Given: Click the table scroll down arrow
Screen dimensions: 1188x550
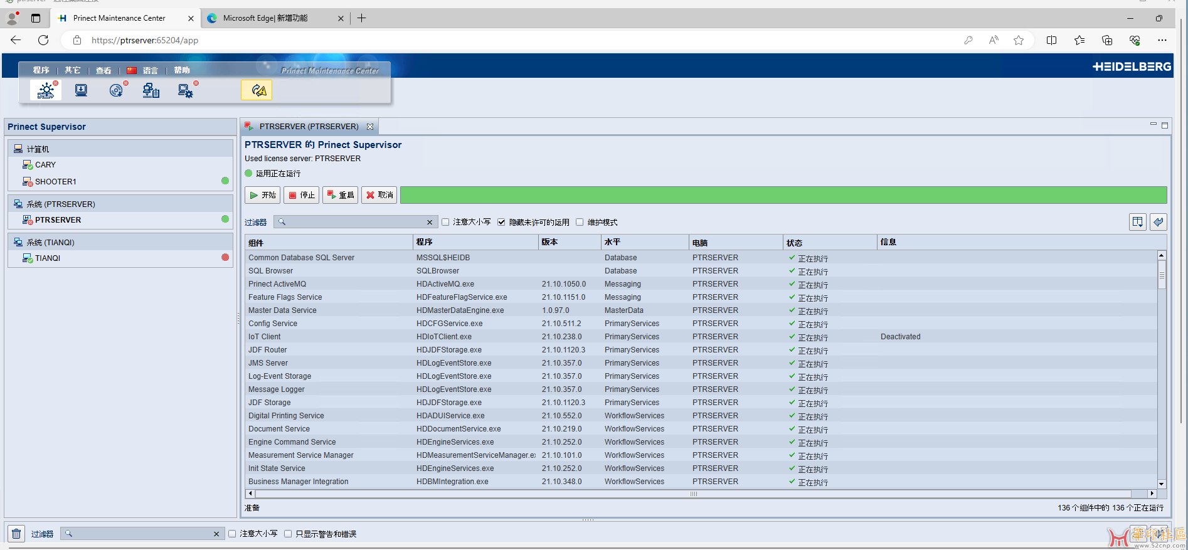Looking at the screenshot, I should (x=1162, y=484).
